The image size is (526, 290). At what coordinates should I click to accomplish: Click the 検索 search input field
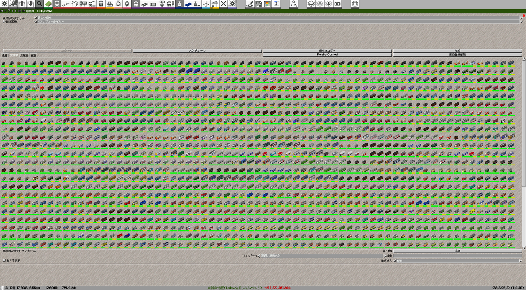pos(457,255)
